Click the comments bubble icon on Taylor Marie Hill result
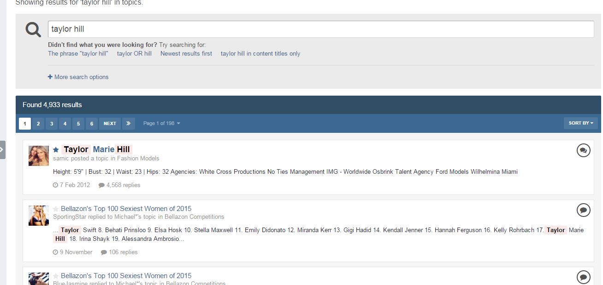603x285 pixels. coord(583,150)
